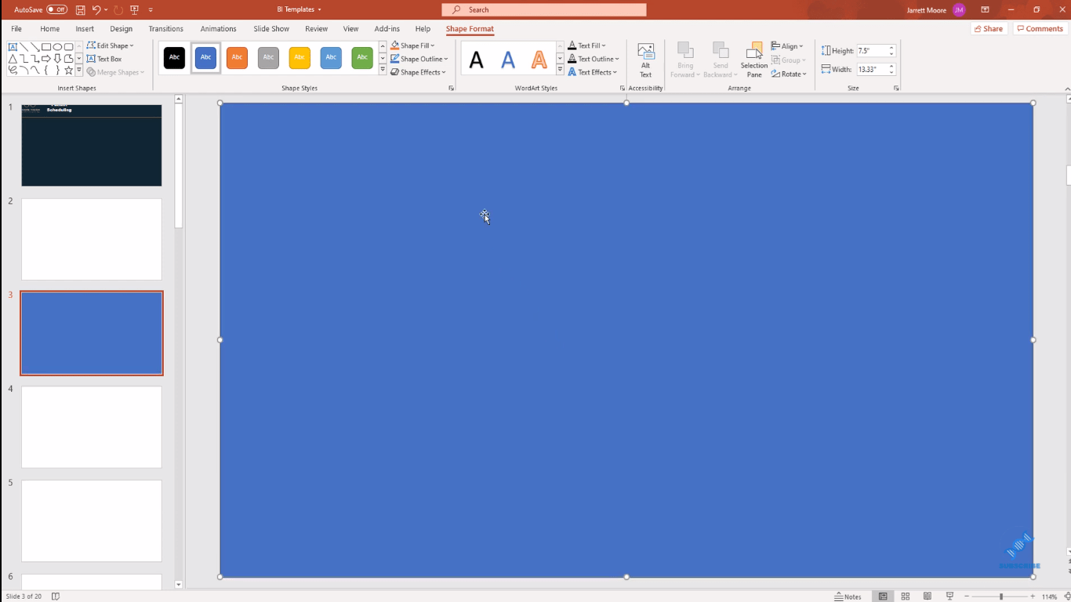The width and height of the screenshot is (1071, 602).
Task: Select the triangle shape in shapes gallery
Action: [x=13, y=59]
